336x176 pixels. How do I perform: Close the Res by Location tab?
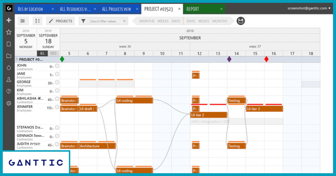click(x=53, y=9)
